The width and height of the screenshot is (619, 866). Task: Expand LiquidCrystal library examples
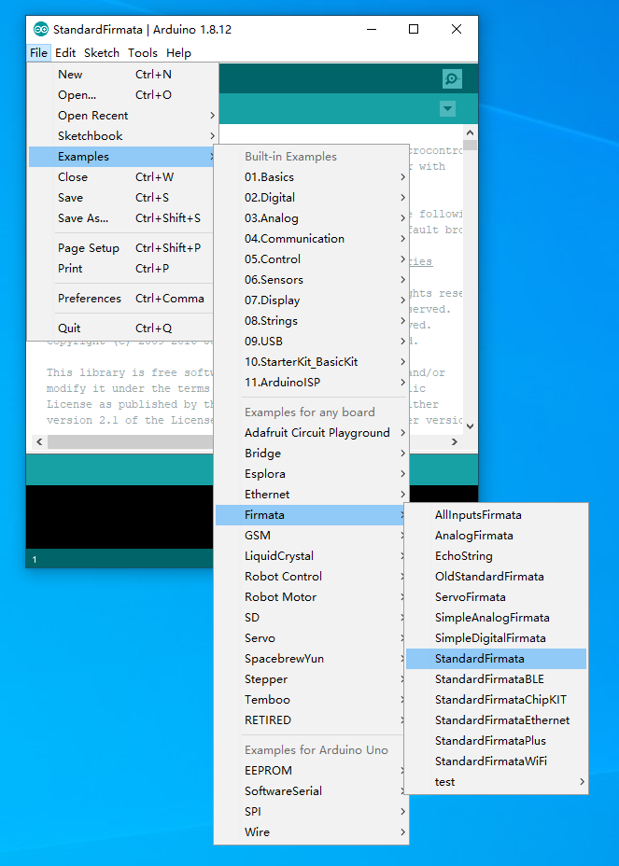[x=311, y=556]
